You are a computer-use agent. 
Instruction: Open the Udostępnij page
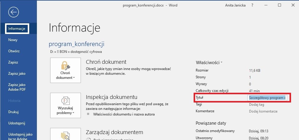click(x=17, y=123)
